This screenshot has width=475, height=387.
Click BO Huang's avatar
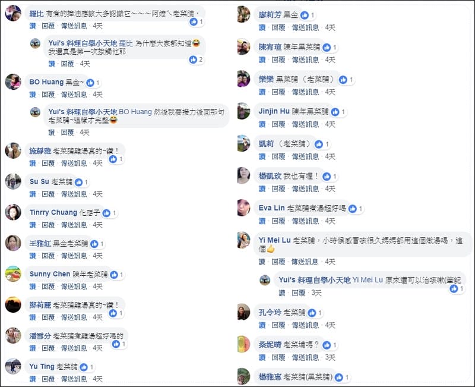pos(13,82)
